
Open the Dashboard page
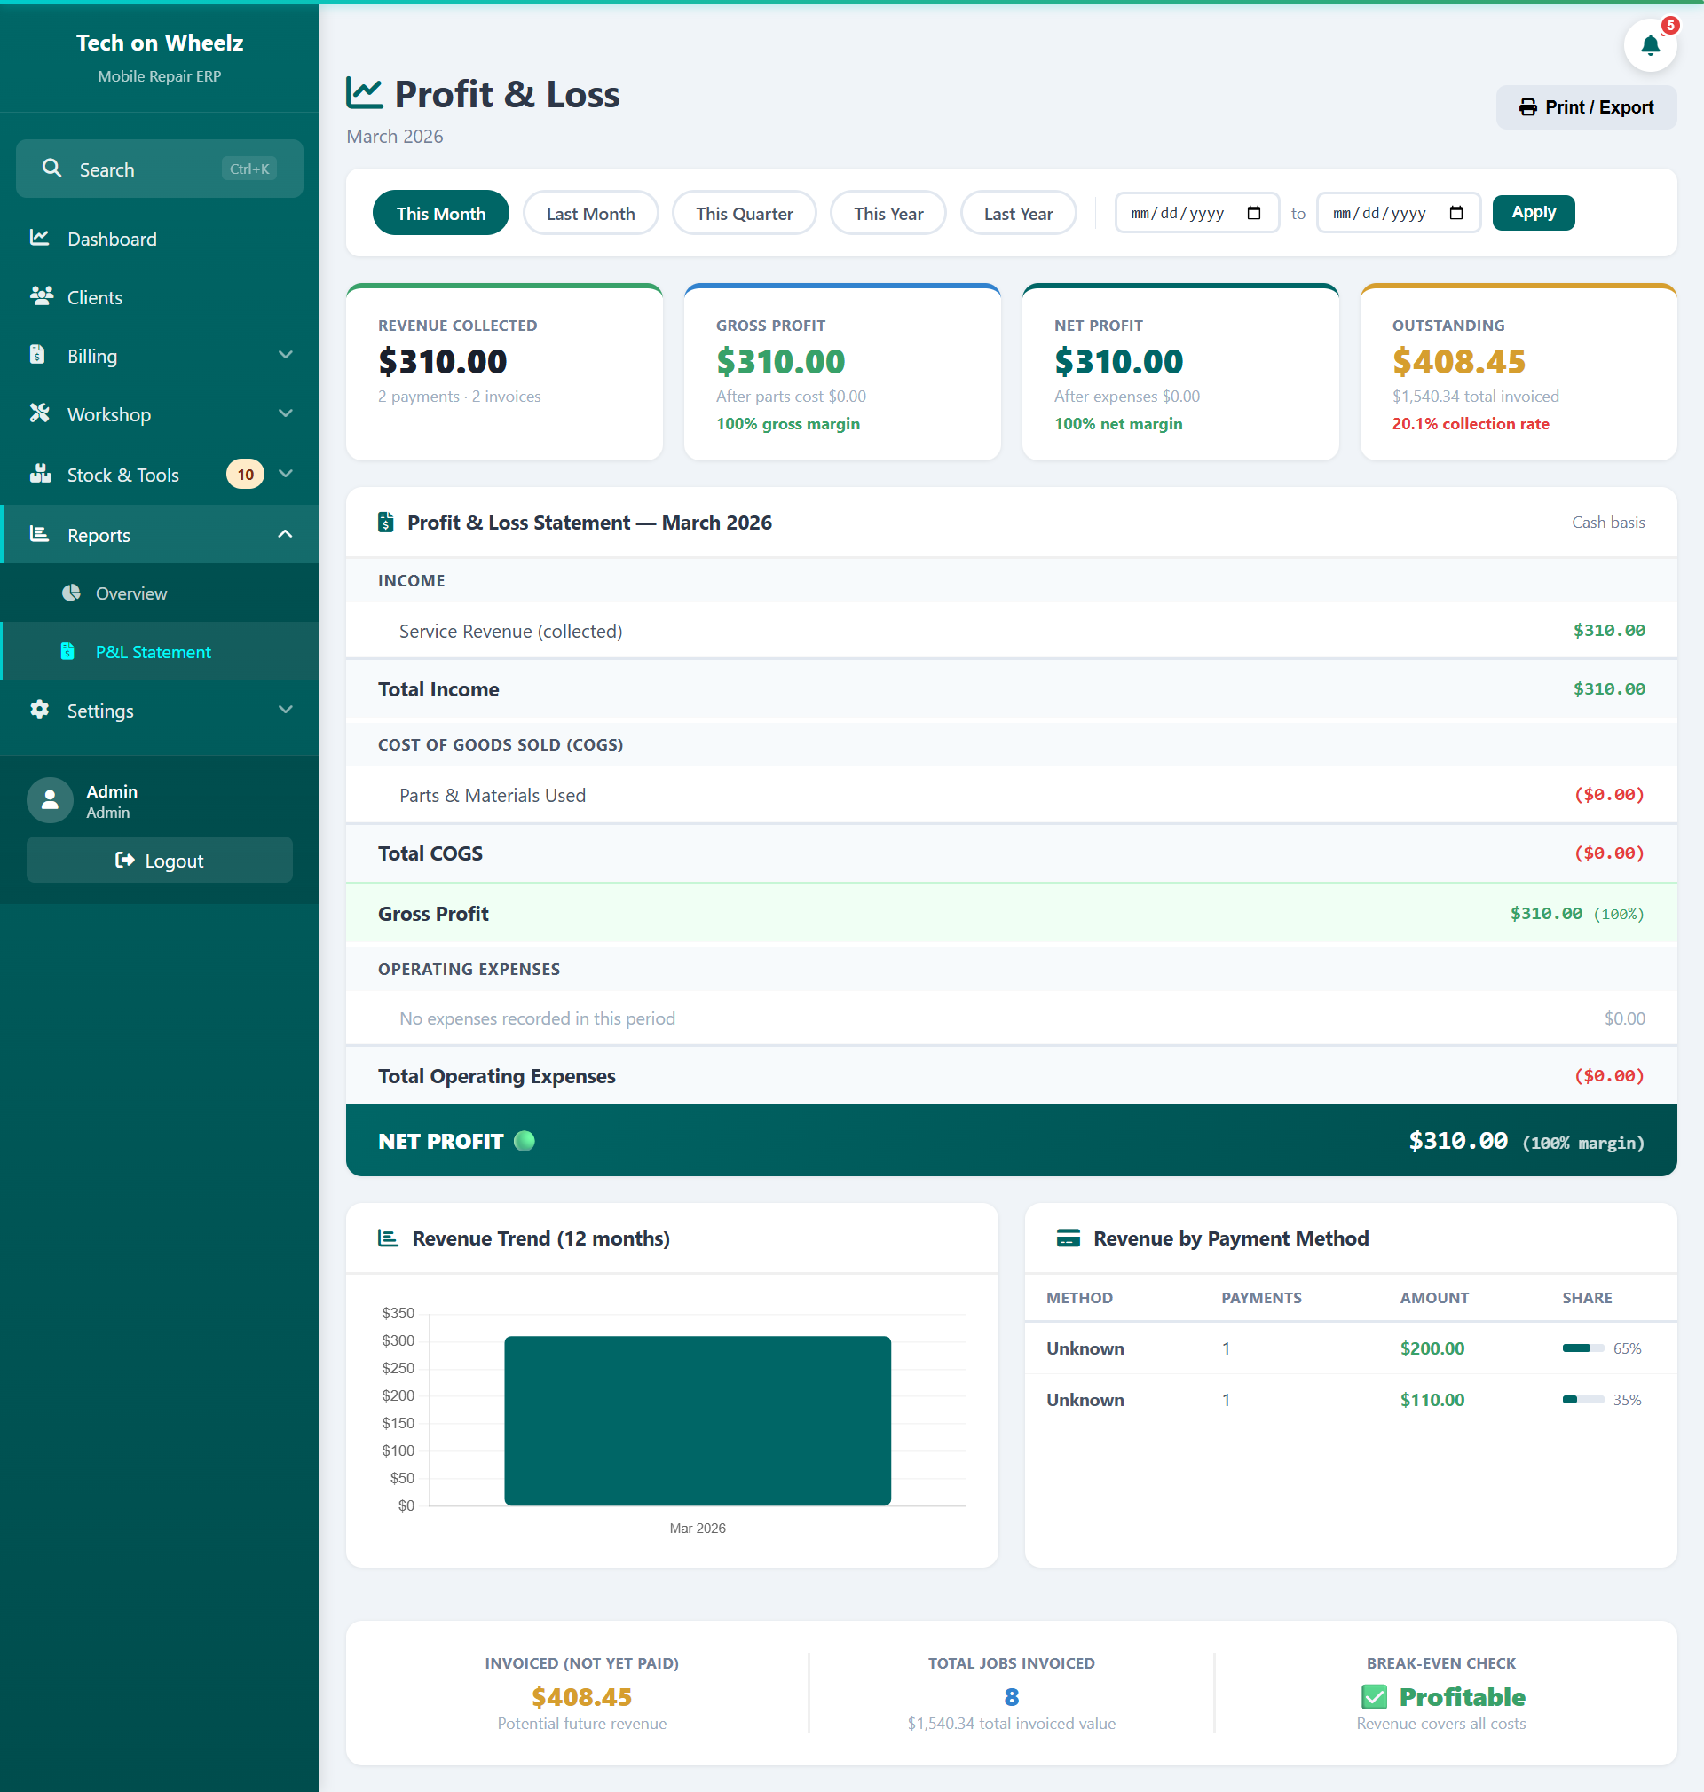pos(160,238)
